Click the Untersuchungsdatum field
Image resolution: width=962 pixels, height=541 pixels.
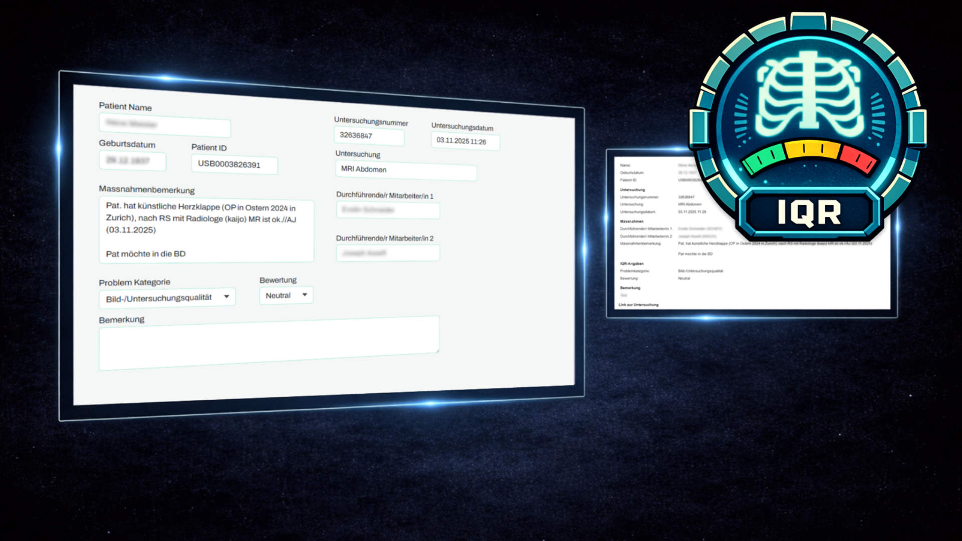(465, 141)
